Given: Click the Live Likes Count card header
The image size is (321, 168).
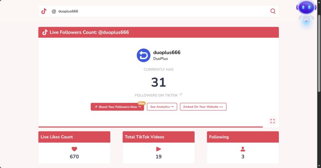Looking at the screenshot, I should coord(74,137).
